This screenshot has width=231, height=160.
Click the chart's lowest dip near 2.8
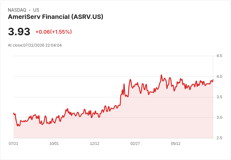point(18,126)
